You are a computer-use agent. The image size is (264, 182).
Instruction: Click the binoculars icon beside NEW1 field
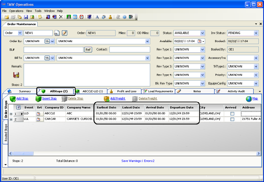coord(57,33)
